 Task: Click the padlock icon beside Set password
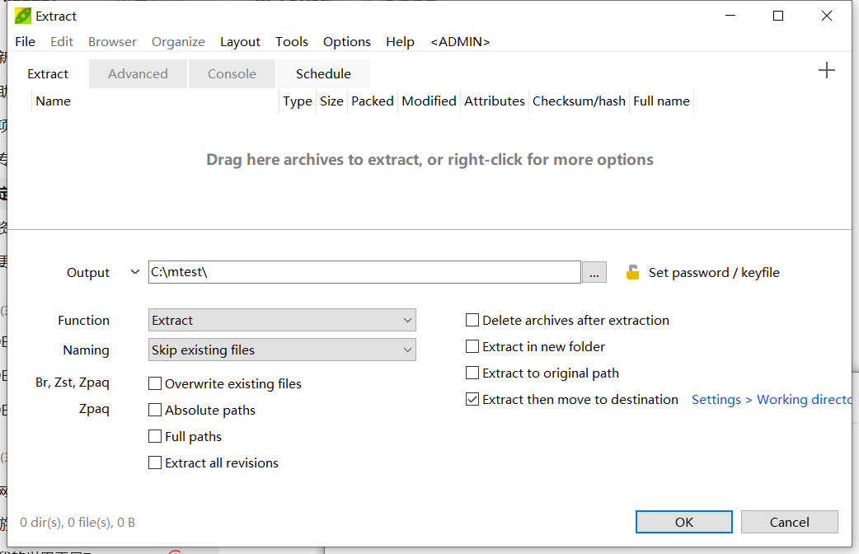(633, 272)
